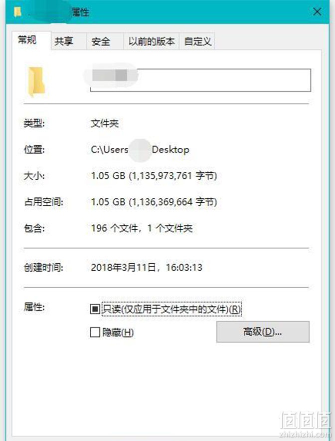Click the 1,135,973,761 字节 size value
This screenshot has width=335, height=441.
pyautogui.click(x=173, y=176)
